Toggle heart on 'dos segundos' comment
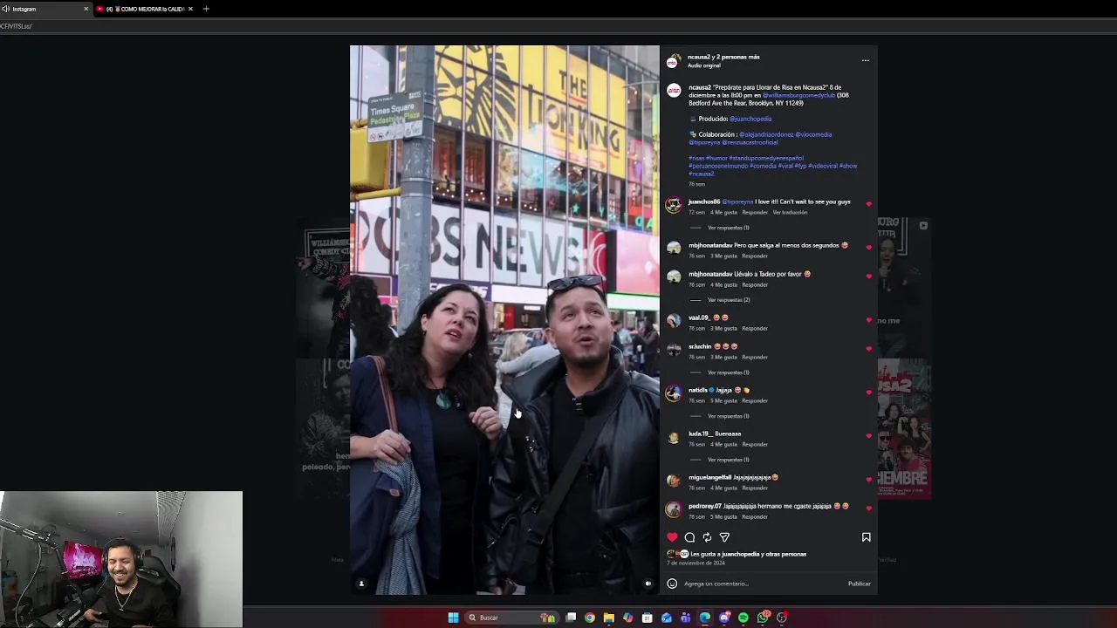The image size is (1117, 628). click(x=869, y=248)
